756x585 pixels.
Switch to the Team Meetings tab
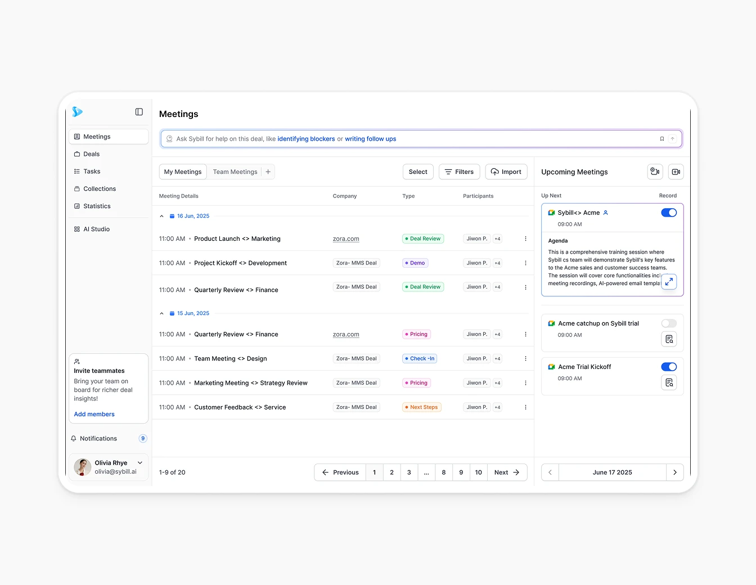[235, 172]
